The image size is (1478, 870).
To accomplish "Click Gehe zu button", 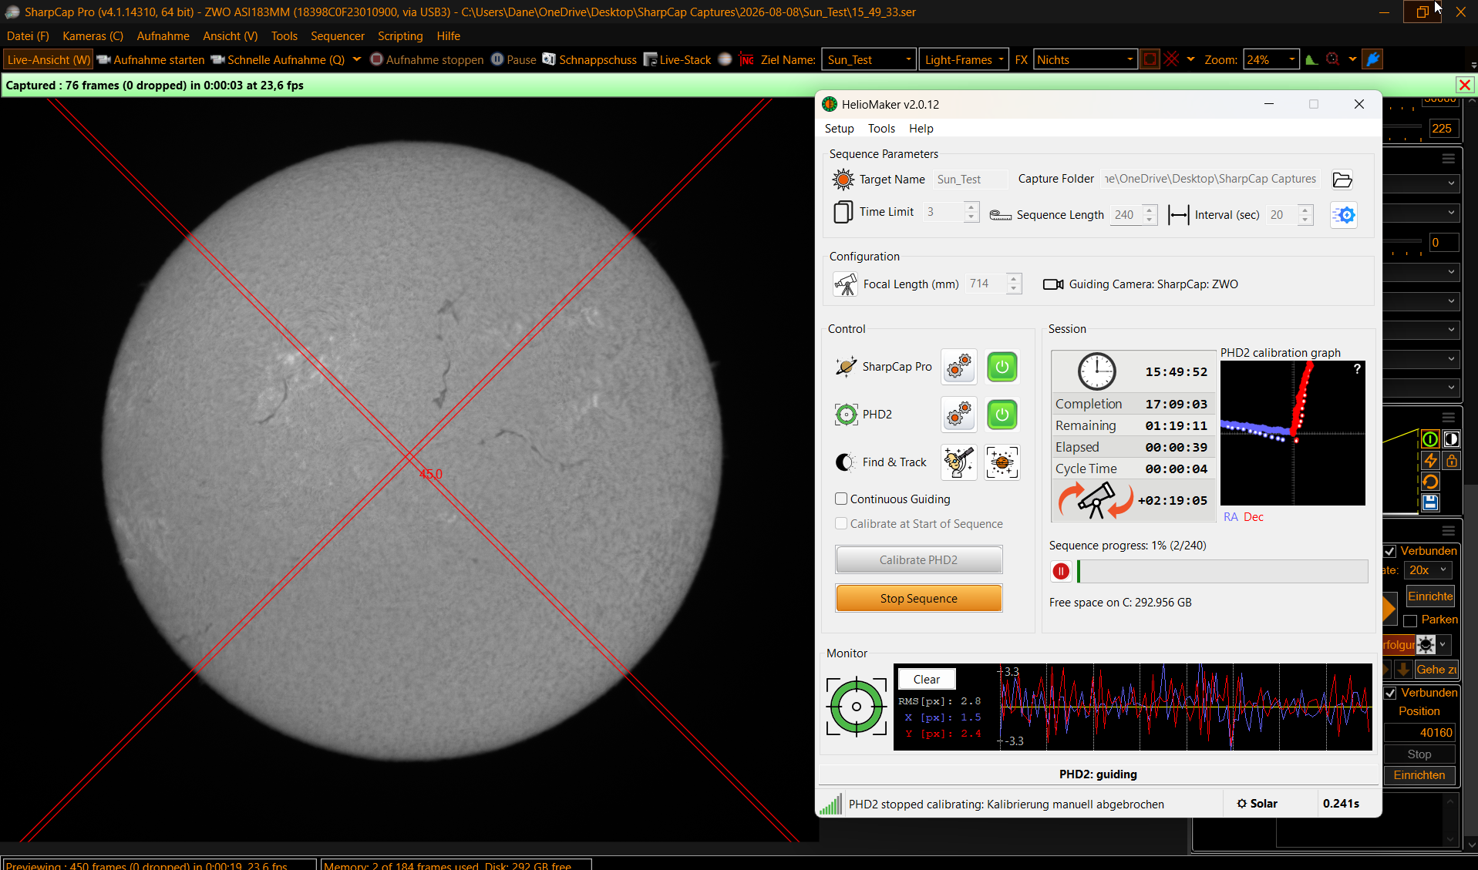I will (1436, 670).
